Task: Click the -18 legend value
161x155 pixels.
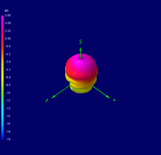Action: (8, 132)
